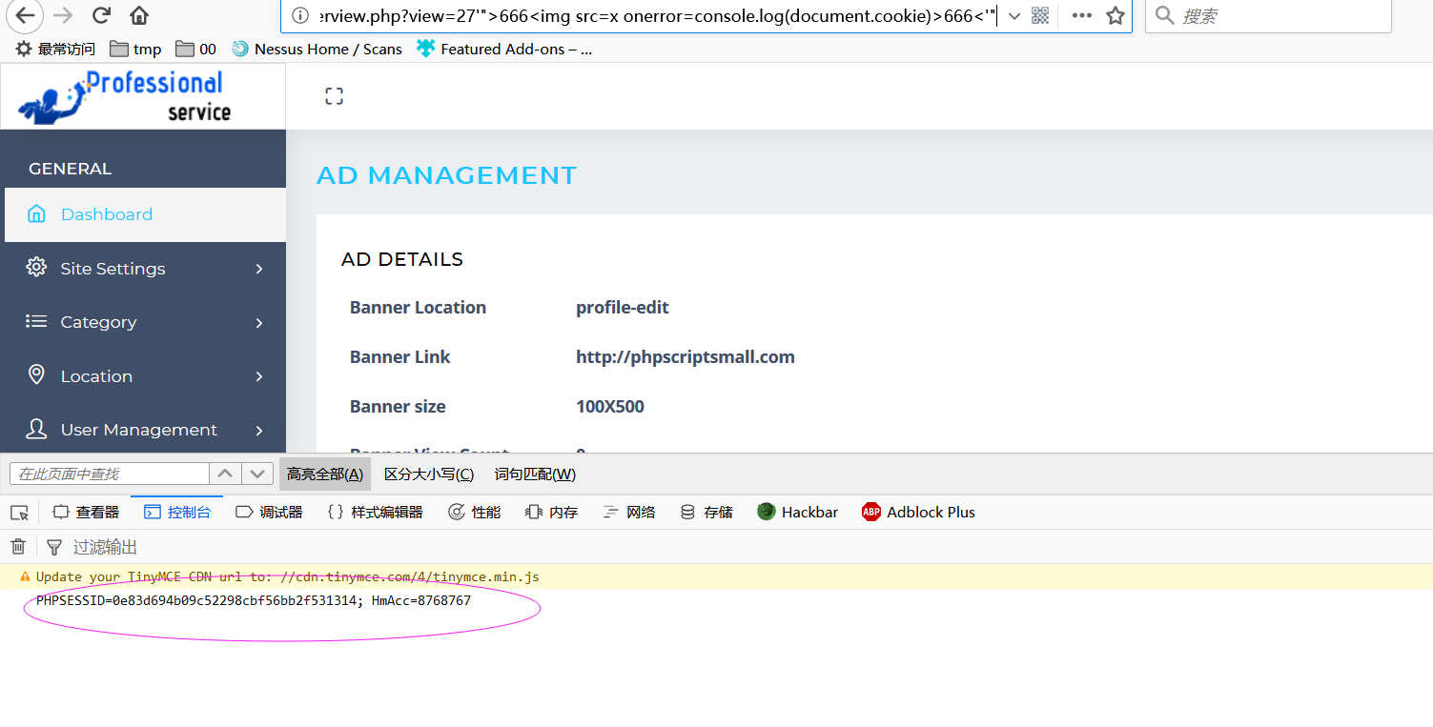Screen dimensions: 1433x727
Task: Click the browser forward arrow button
Action: click(x=63, y=15)
